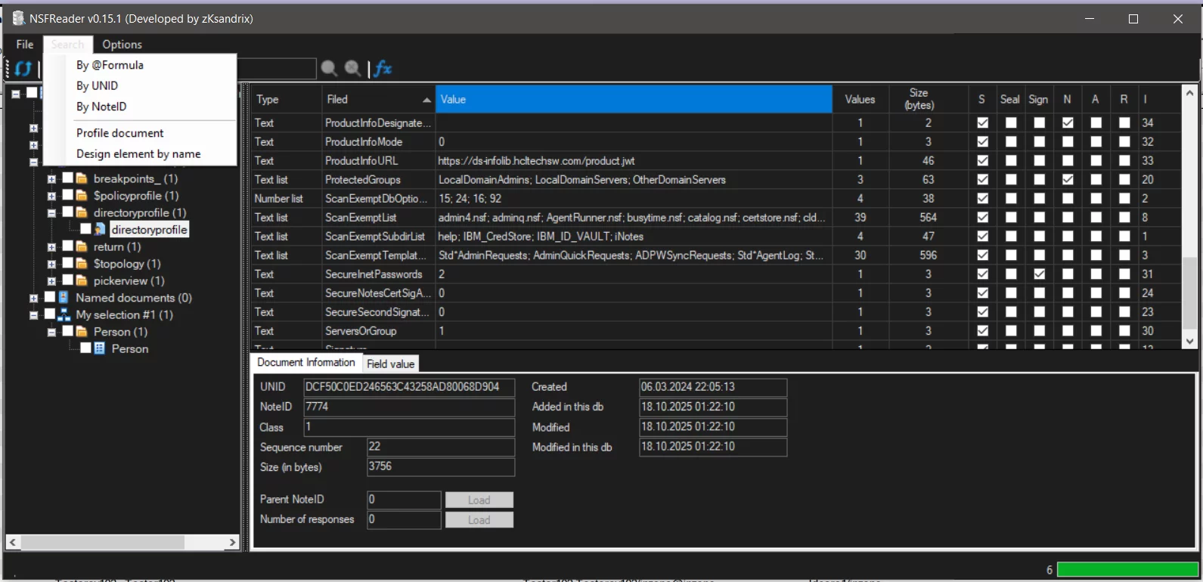Select Design element by name menu entry

pos(138,153)
